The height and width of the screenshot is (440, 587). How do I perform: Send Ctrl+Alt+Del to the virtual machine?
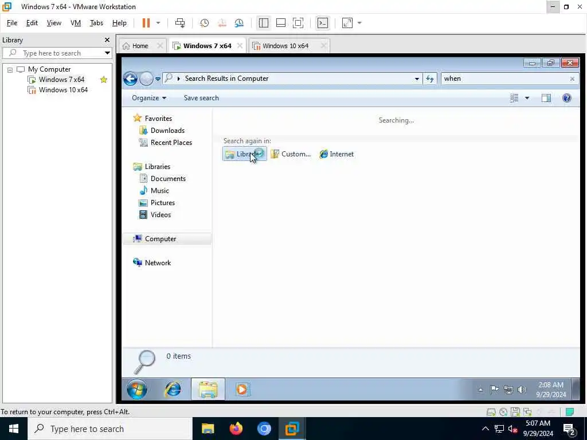coord(180,23)
